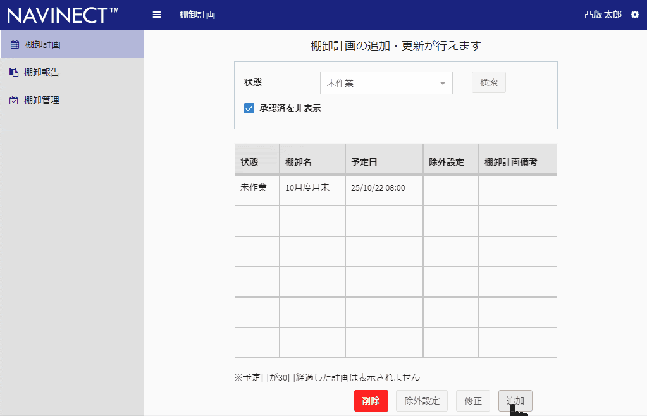Select 棚卸報告 in the sidebar
The height and width of the screenshot is (416, 647).
coord(41,72)
